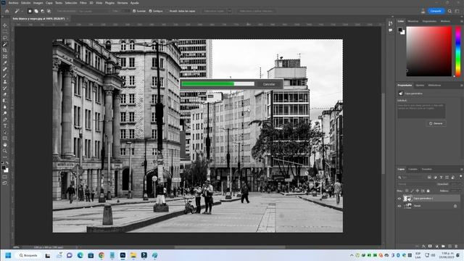The width and height of the screenshot is (464, 261).
Task: Open the Color panel options menu
Action: [x=461, y=21]
